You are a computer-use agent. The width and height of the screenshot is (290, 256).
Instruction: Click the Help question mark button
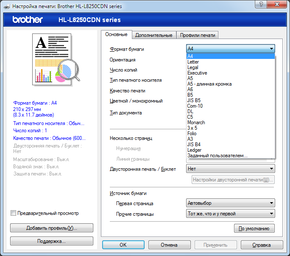click(x=261, y=4)
